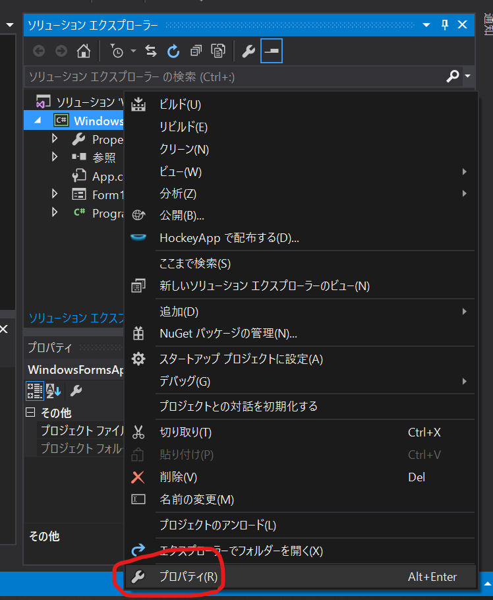Image resolution: width=493 pixels, height=600 pixels.
Task: Expand the Program.cs node
Action: [55, 212]
